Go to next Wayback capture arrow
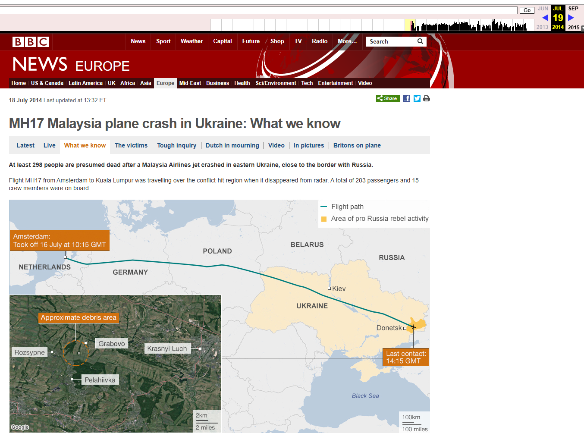 pos(571,18)
